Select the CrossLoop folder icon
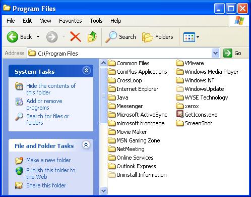 click(112, 80)
